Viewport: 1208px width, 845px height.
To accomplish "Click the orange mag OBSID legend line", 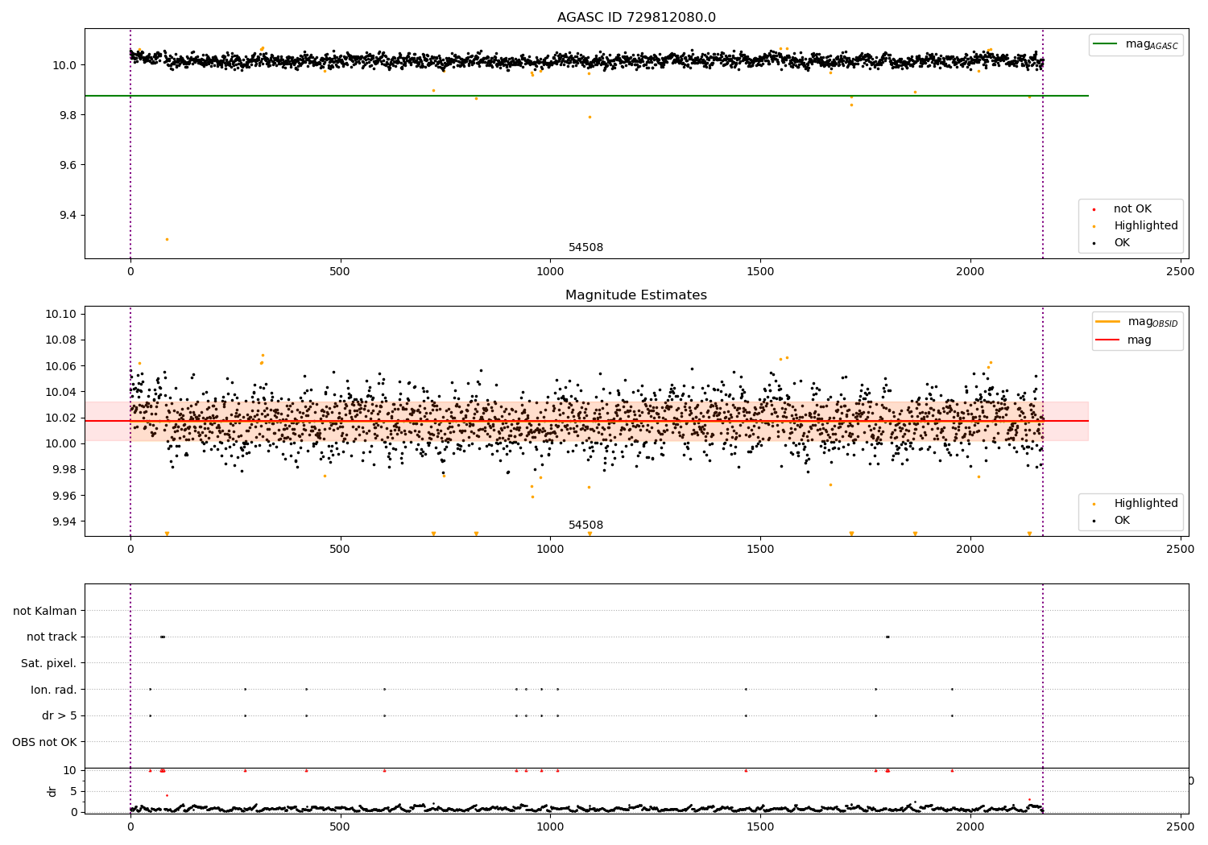I will 1107,322.
